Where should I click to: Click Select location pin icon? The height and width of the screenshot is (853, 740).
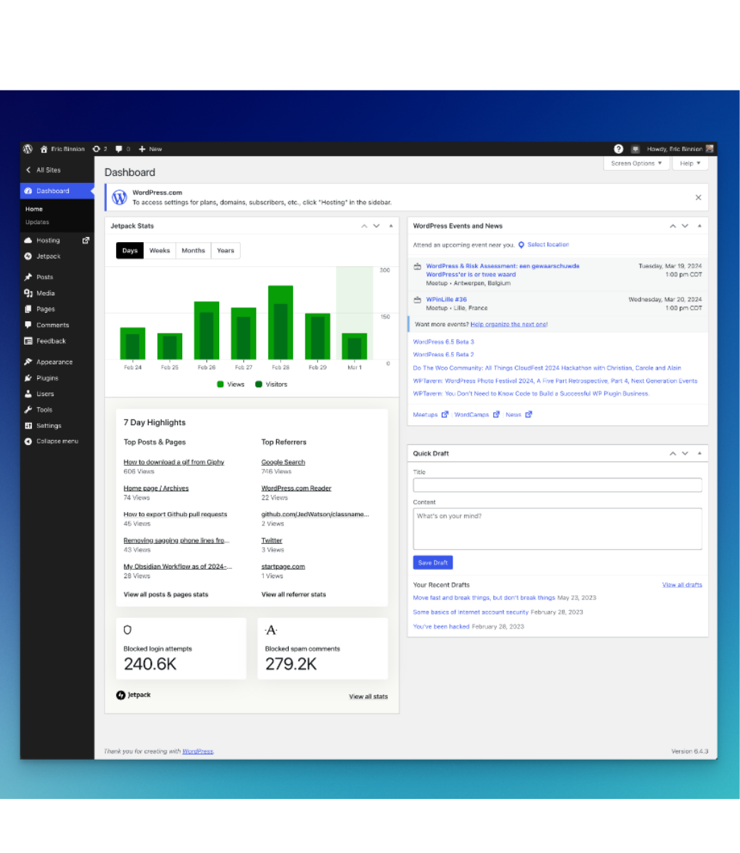coord(522,245)
